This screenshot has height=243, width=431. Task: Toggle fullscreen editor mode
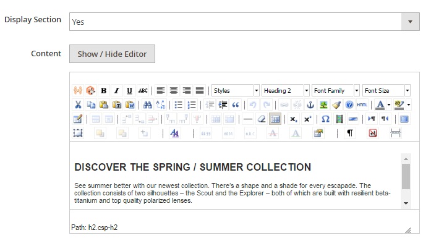click(x=404, y=119)
